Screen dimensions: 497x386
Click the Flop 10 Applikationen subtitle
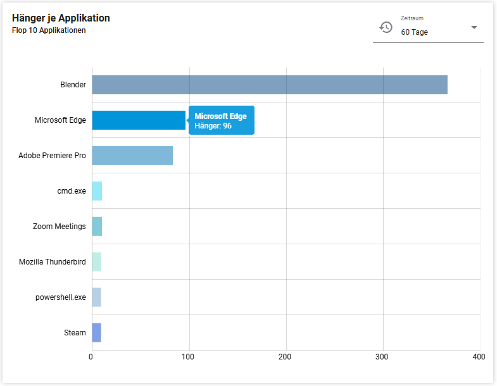[x=49, y=30]
